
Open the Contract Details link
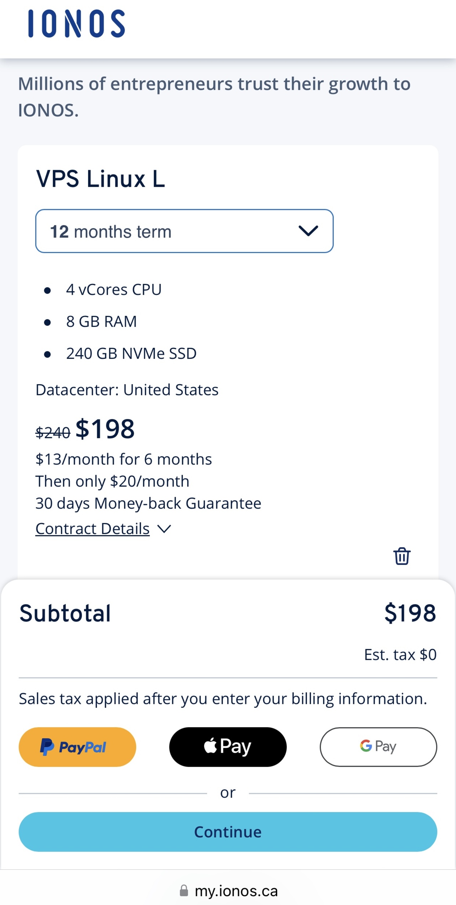coord(93,529)
